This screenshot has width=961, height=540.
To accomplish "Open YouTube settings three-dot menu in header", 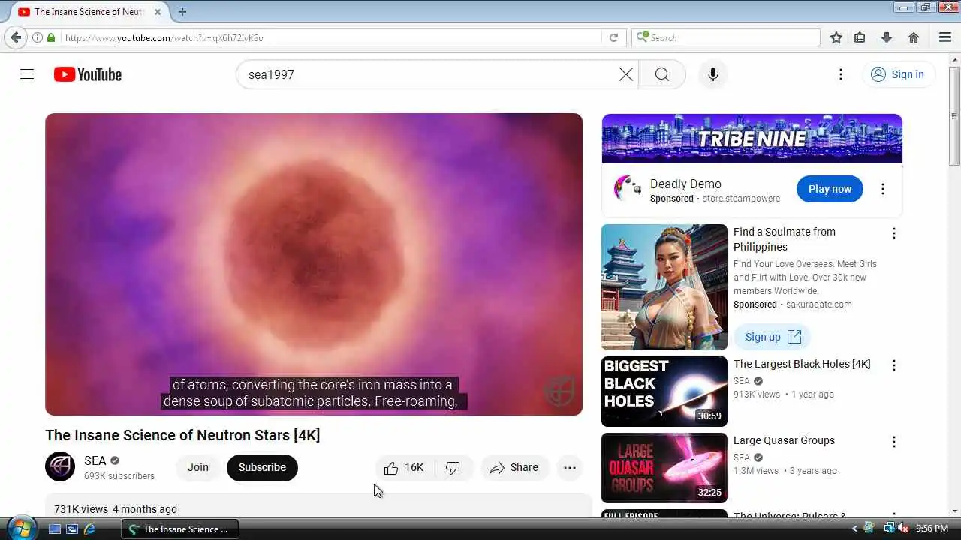I will (841, 74).
